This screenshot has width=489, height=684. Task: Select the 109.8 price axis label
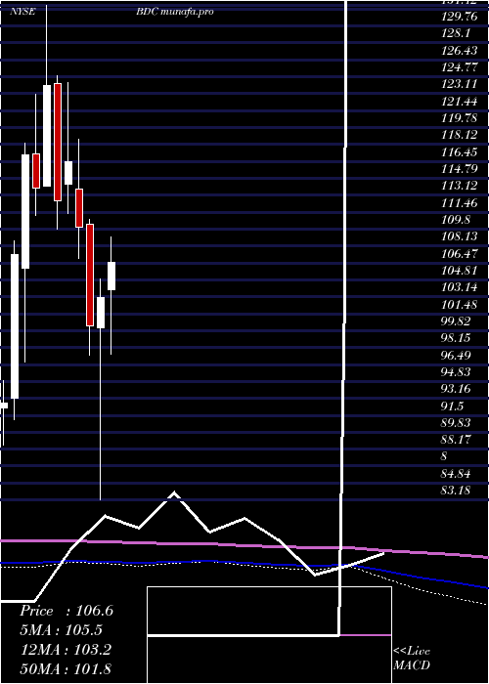(454, 220)
